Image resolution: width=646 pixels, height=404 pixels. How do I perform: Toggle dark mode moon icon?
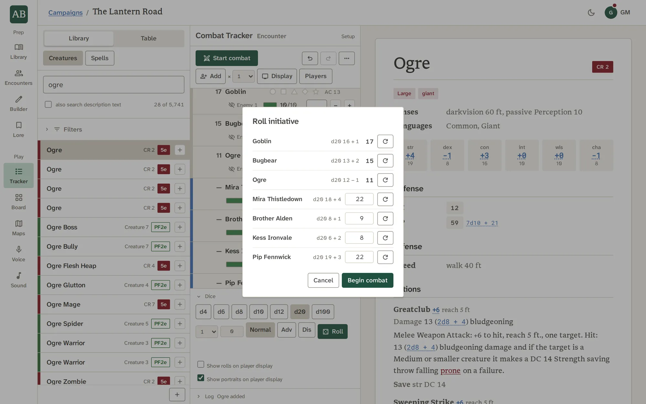click(591, 13)
